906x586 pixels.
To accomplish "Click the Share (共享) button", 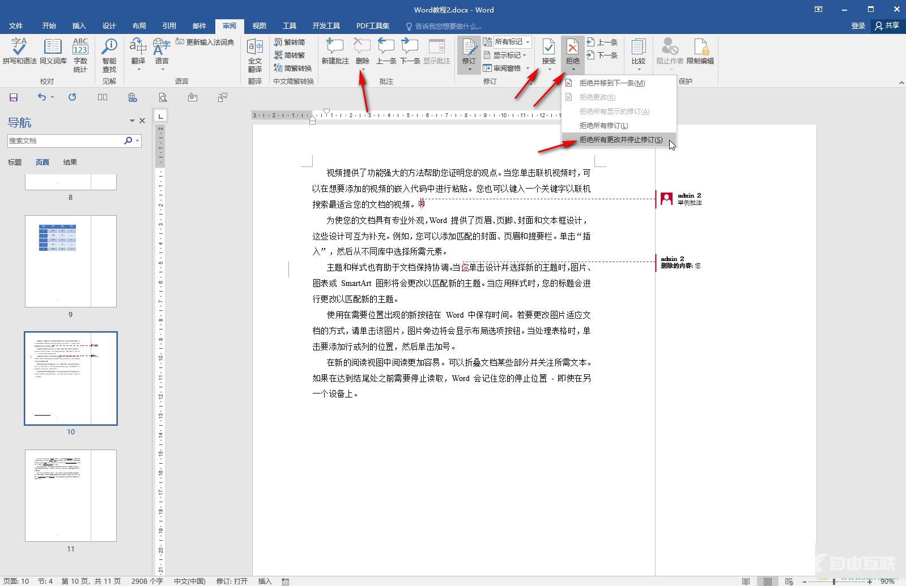I will [x=887, y=25].
